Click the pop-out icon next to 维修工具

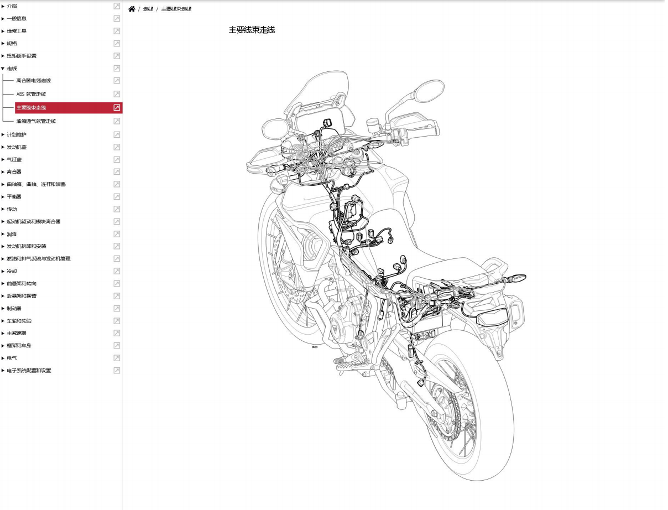116,31
